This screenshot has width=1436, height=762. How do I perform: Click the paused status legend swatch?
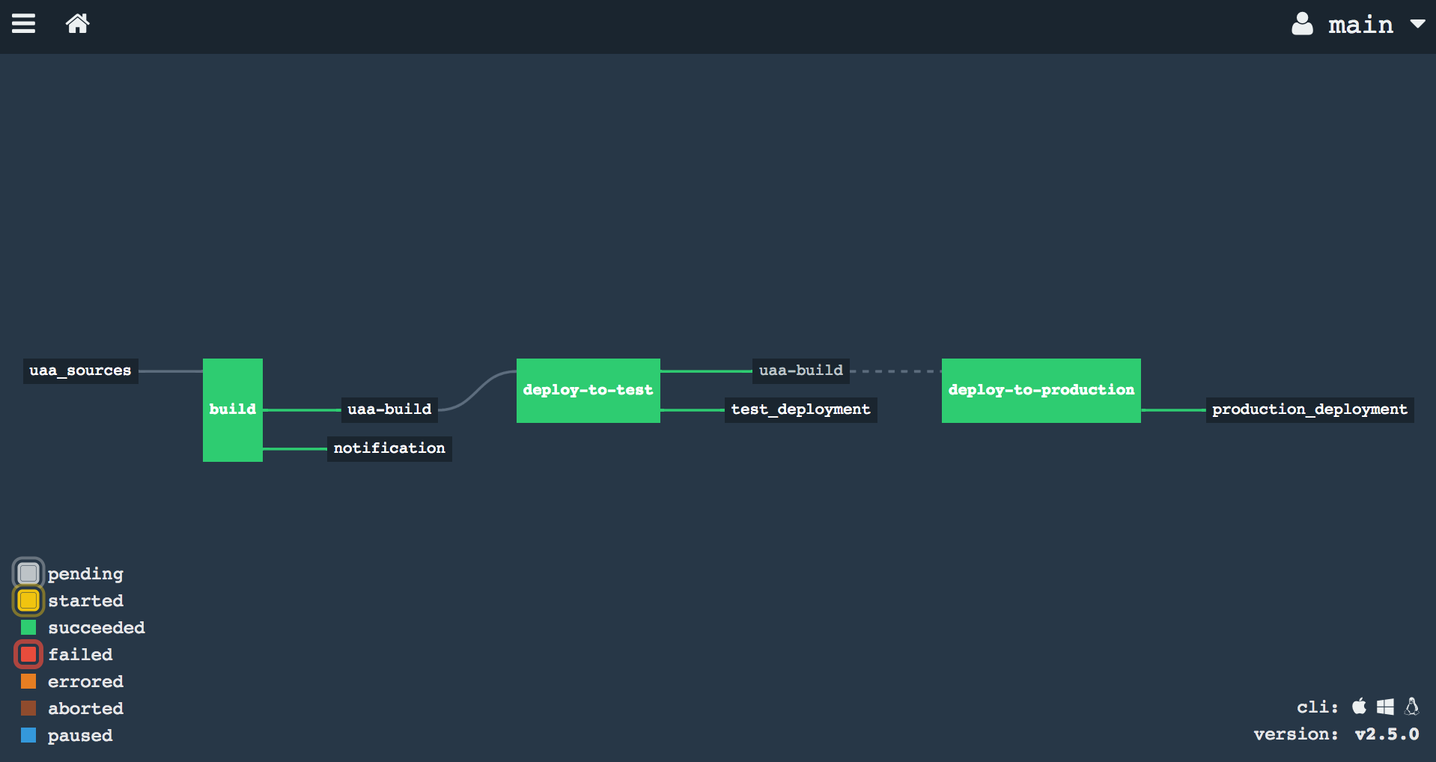coord(28,735)
